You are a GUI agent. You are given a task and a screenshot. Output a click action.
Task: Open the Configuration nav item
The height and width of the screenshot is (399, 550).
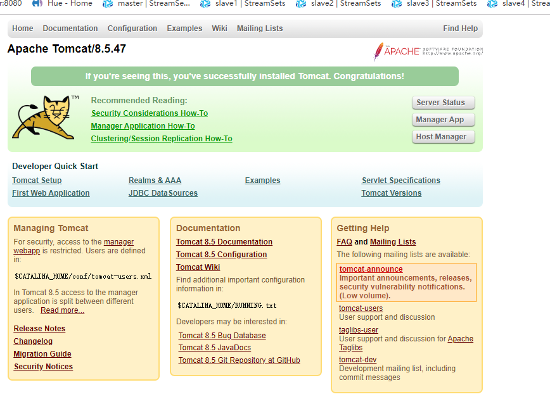coord(132,28)
